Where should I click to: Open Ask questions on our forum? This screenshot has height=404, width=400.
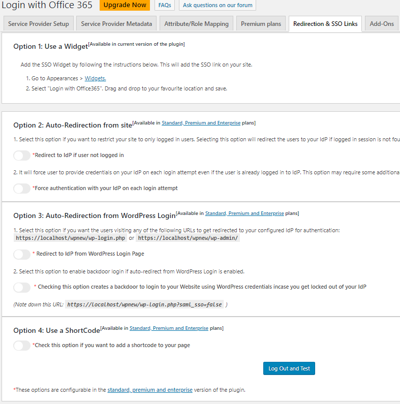218,5
